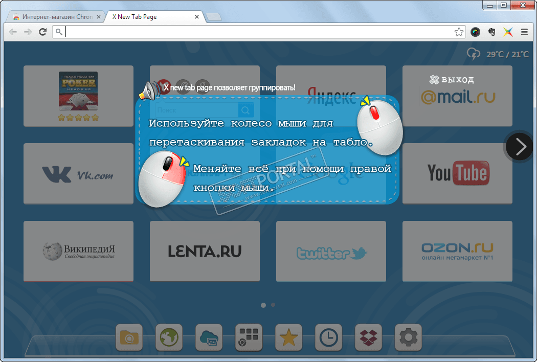Go back with the browser back arrow
This screenshot has width=537, height=362.
click(13, 32)
